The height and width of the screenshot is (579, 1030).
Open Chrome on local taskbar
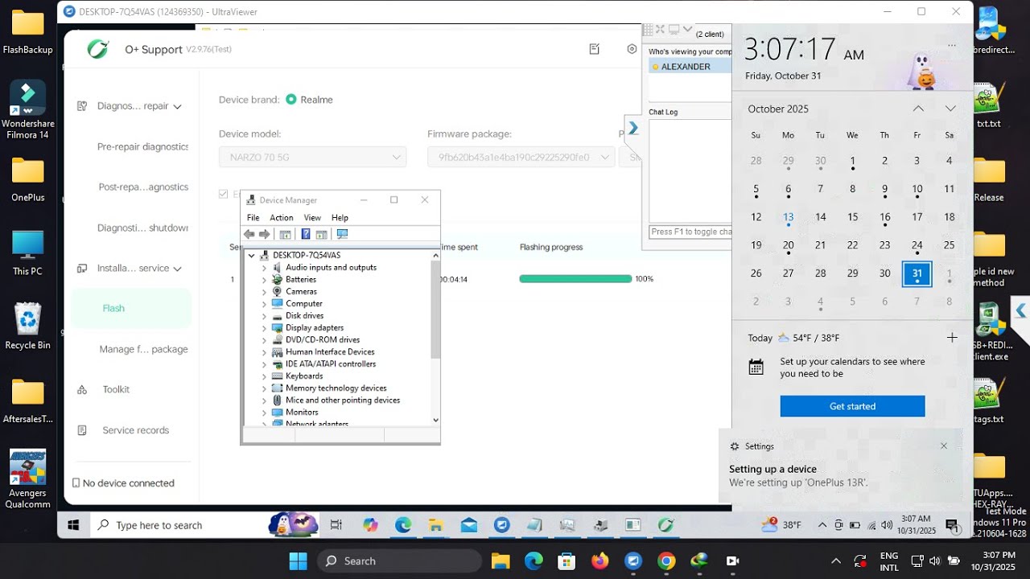tap(666, 561)
